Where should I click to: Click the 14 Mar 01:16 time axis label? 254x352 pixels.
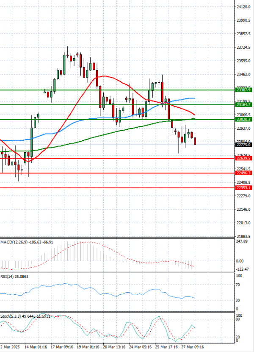click(36, 347)
